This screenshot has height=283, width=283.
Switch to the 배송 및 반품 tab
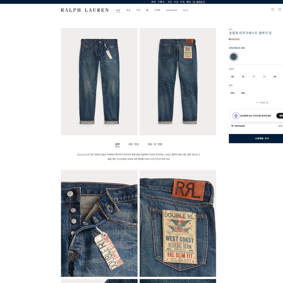click(155, 144)
